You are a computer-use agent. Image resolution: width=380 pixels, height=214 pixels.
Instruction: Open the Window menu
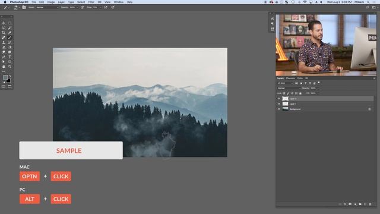(119, 2)
